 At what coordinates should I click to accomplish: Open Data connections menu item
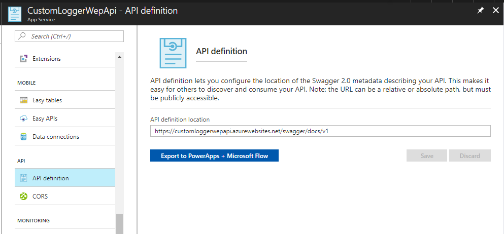pos(65,137)
